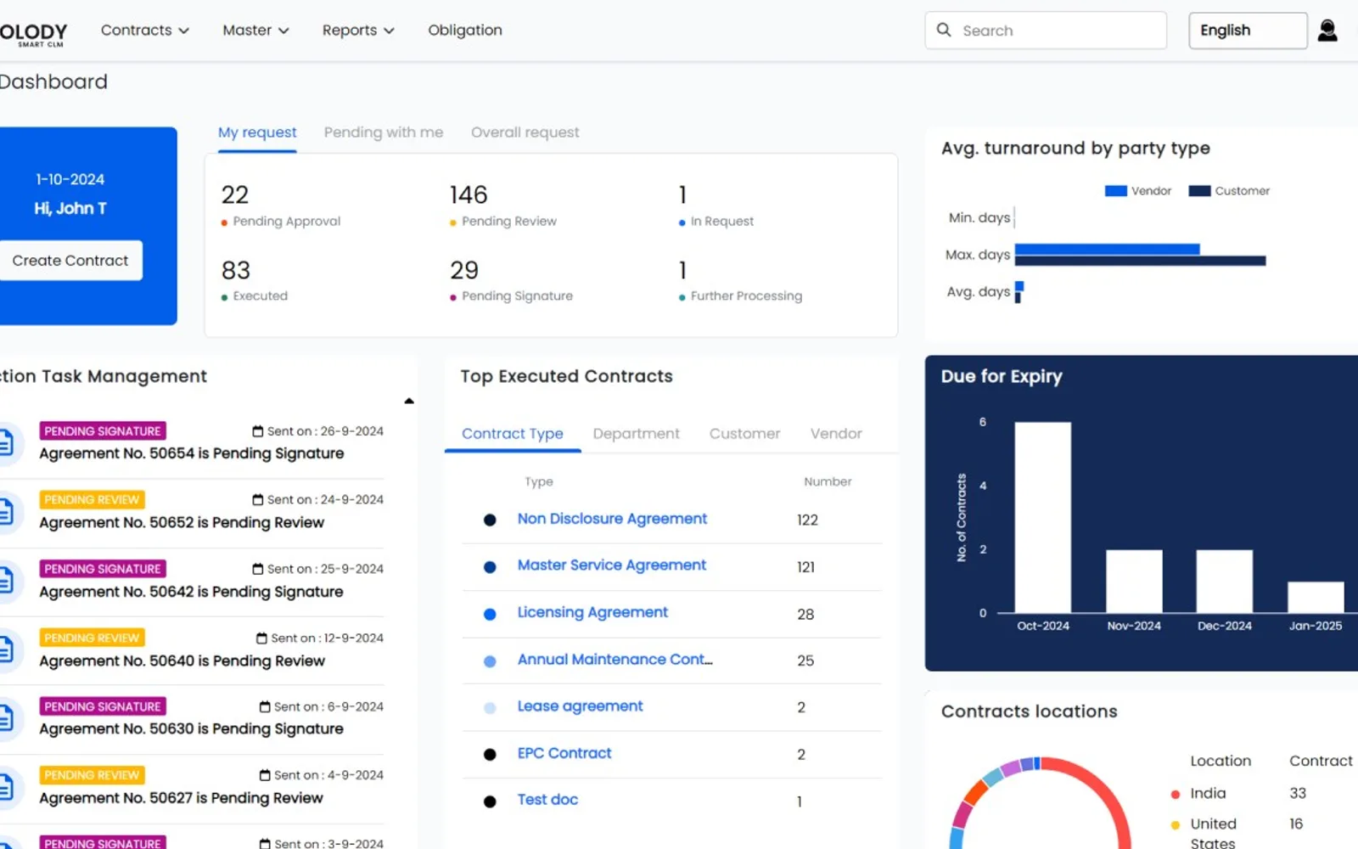Expand the Contracts menu
The image size is (1358, 849).
point(144,31)
